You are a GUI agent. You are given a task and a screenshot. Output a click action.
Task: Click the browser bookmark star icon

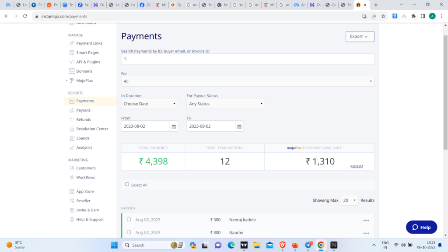[x=383, y=16]
